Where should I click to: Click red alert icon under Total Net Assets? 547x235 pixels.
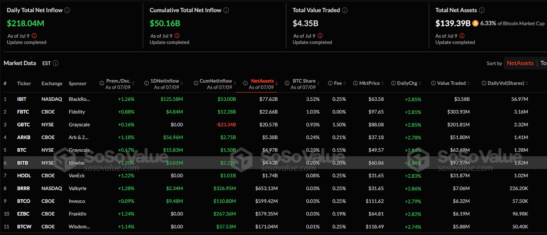(x=462, y=36)
